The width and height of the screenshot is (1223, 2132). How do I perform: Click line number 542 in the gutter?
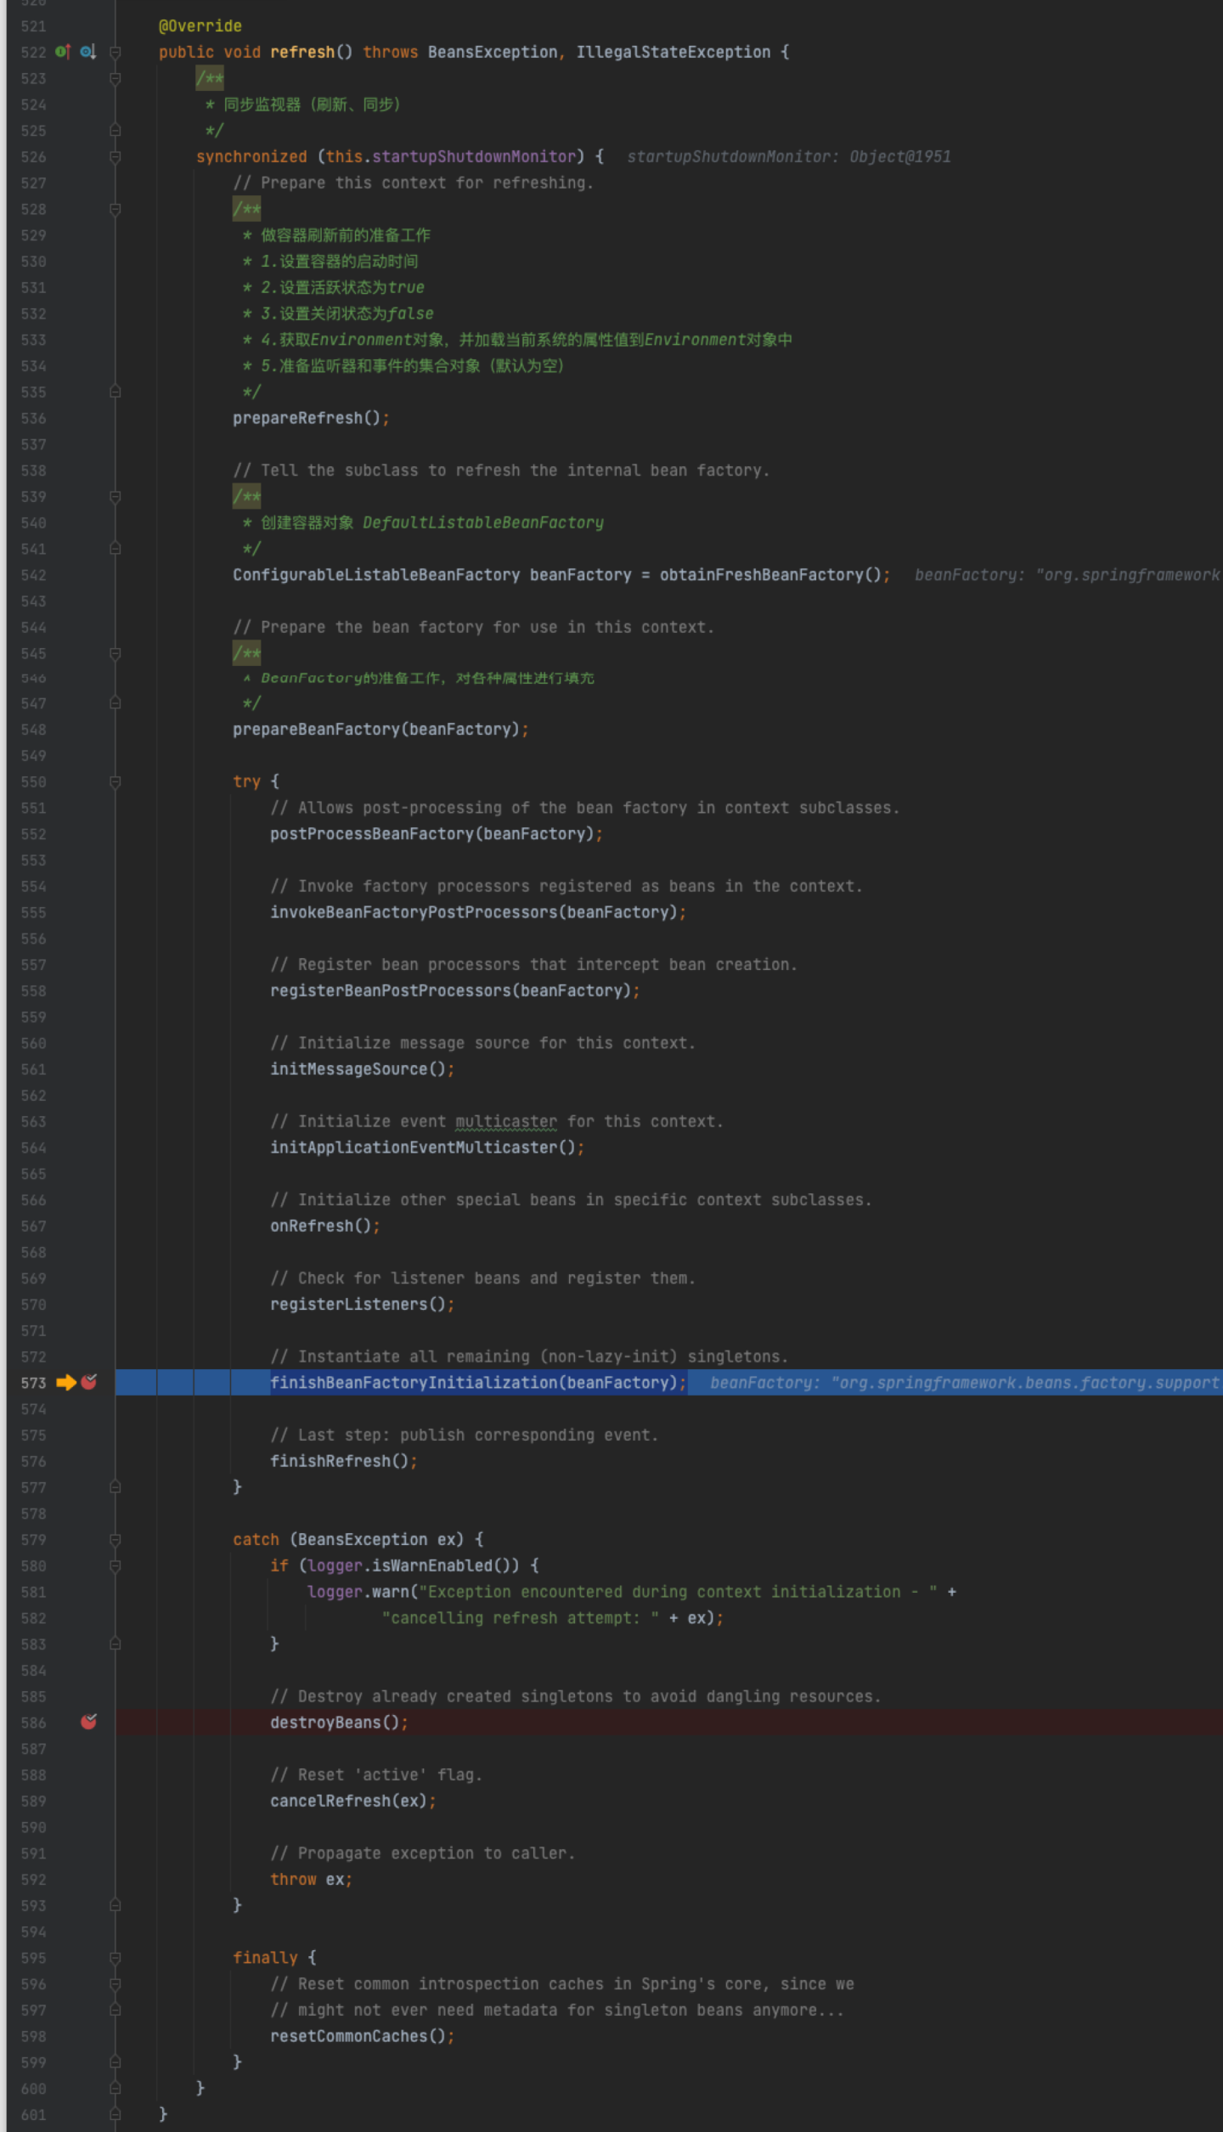pos(33,575)
